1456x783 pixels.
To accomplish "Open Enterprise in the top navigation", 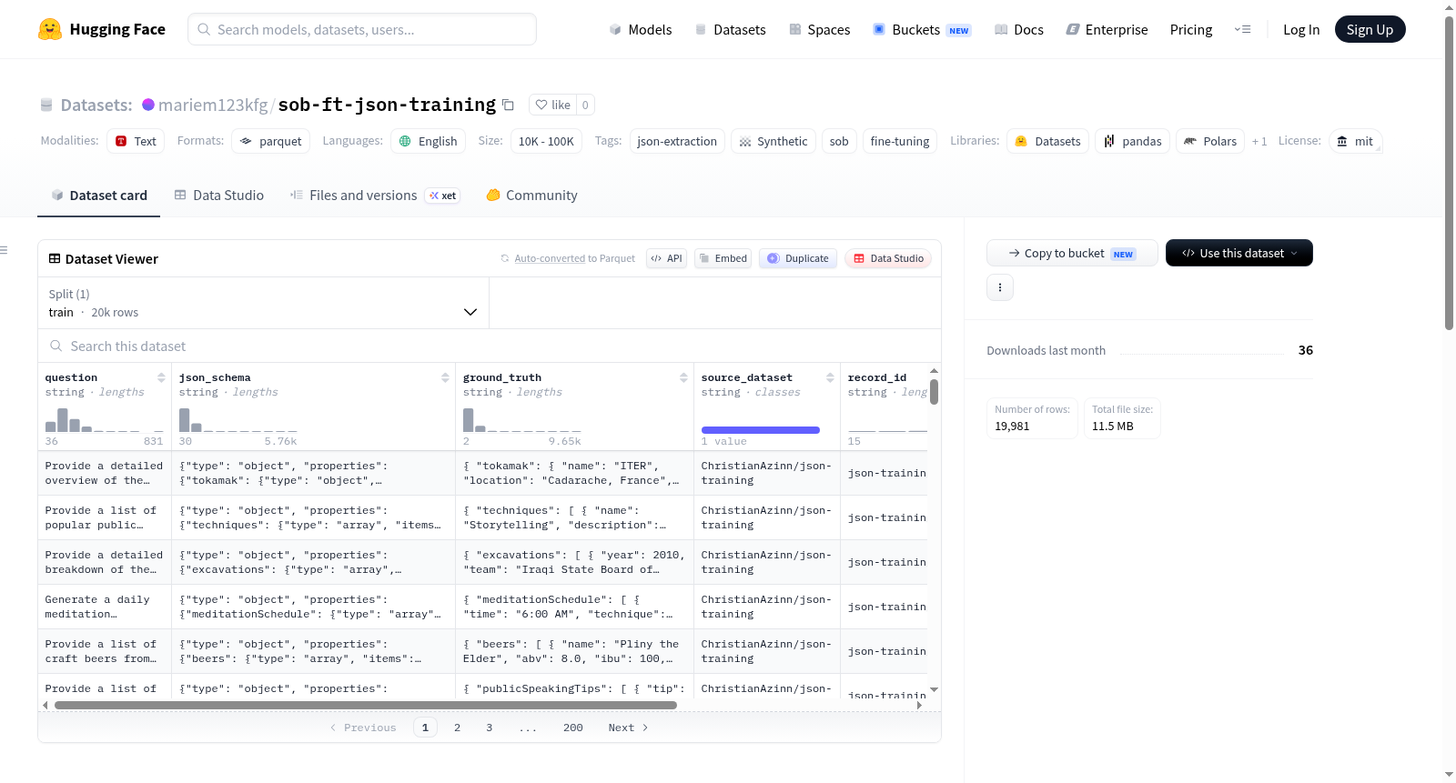I will point(1107,29).
